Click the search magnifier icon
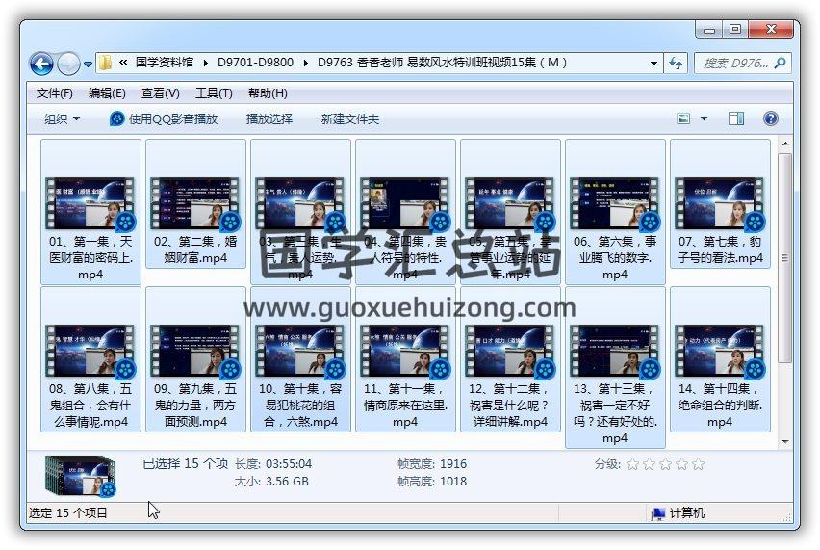 (780, 64)
